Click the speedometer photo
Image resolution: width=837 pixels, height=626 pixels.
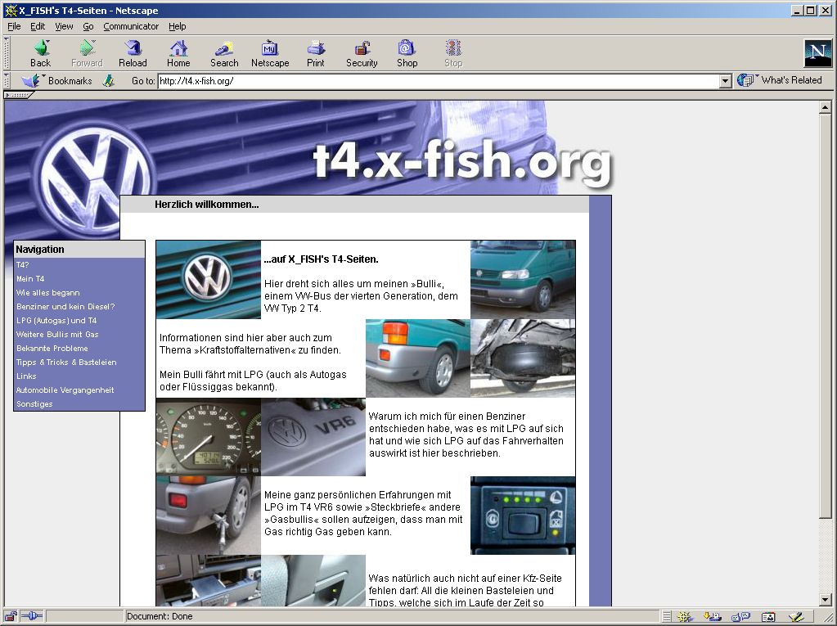tap(209, 436)
